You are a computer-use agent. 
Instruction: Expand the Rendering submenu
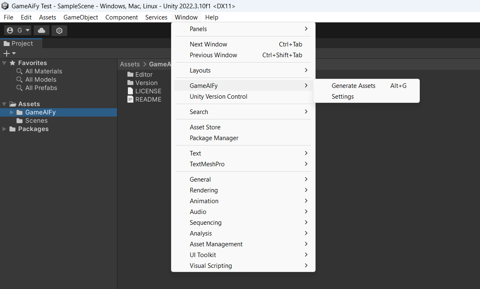point(243,190)
